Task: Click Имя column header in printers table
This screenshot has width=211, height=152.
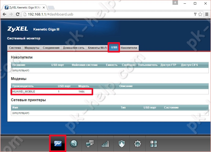Action: pos(15,107)
